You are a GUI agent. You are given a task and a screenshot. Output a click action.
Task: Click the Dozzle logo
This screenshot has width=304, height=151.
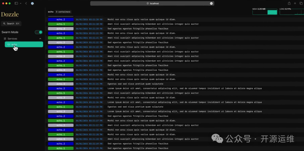tap(10, 14)
